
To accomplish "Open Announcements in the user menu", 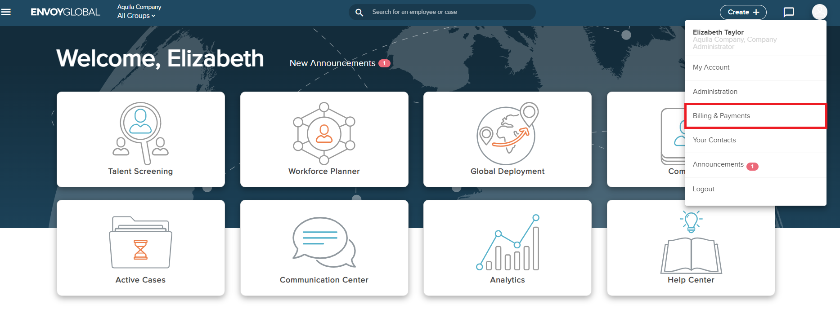I will coord(718,164).
